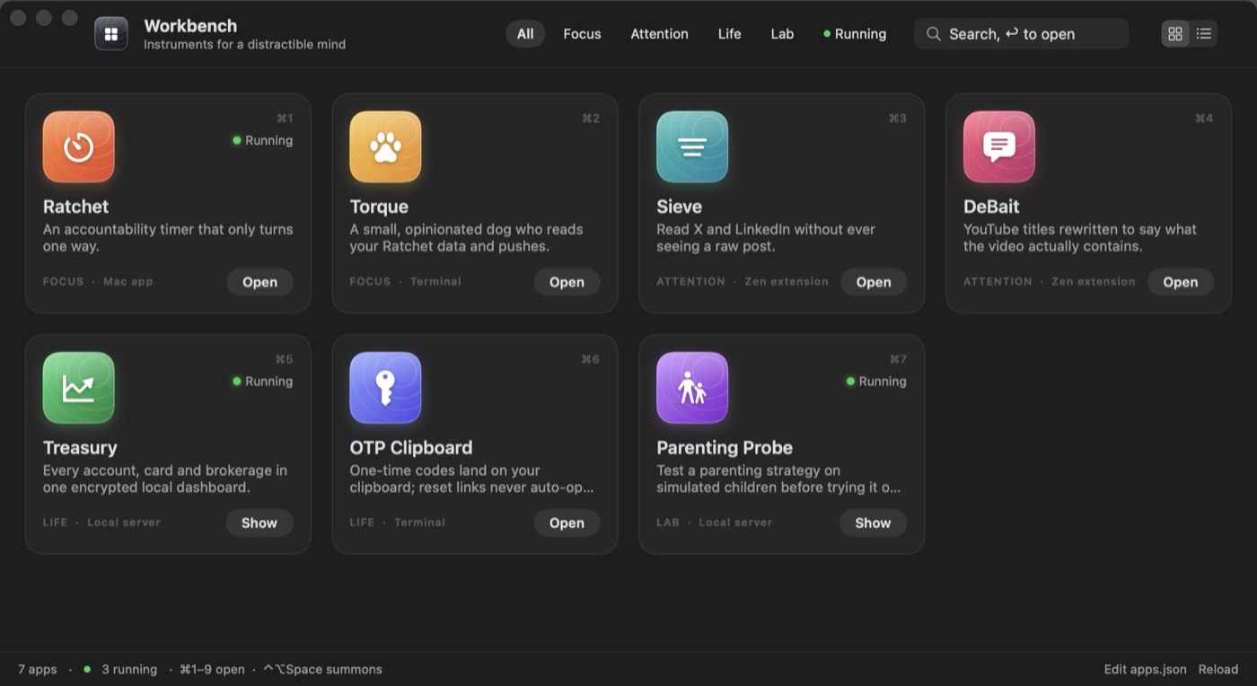This screenshot has height=686, width=1257.
Task: Select the Lab filter tab
Action: click(x=782, y=34)
